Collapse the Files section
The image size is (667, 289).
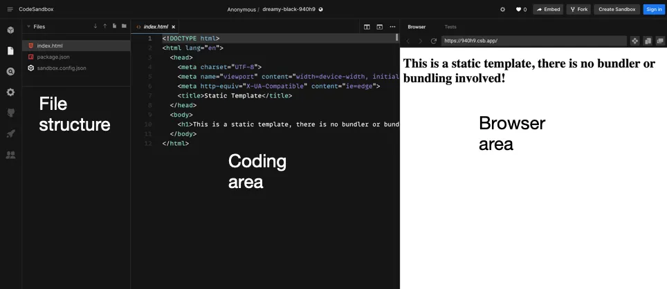click(29, 26)
